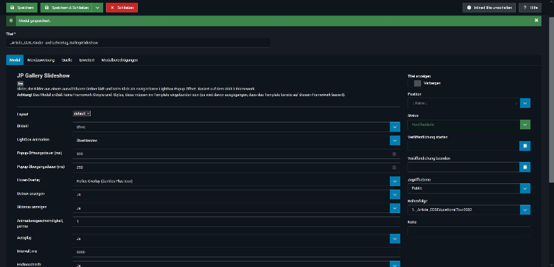Open calendar for Veröffentlichung beenden
554x267 pixels.
pos(525,167)
